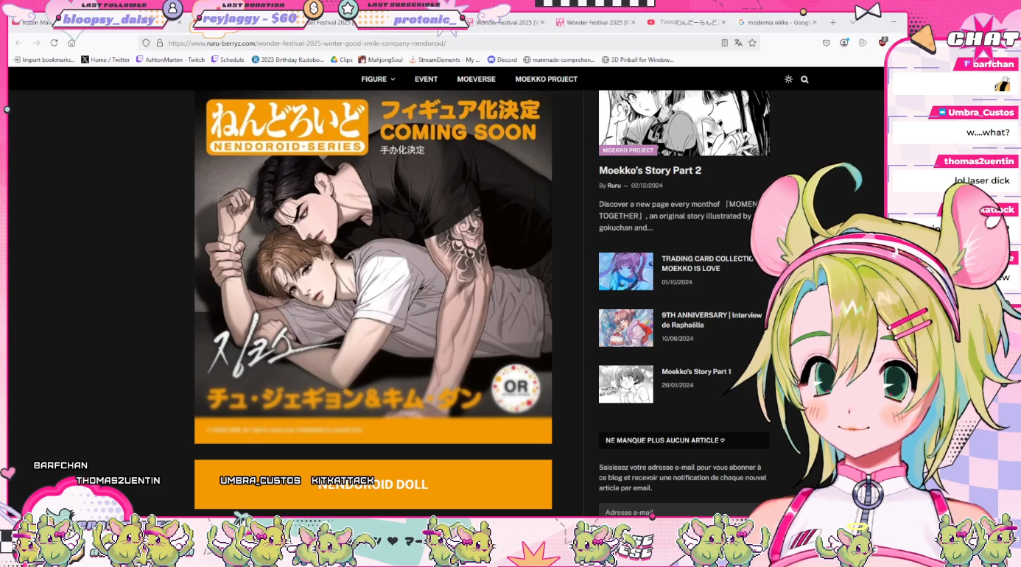Open the MOEVERSE menu item
Viewport: 1021px width, 567px height.
point(476,79)
